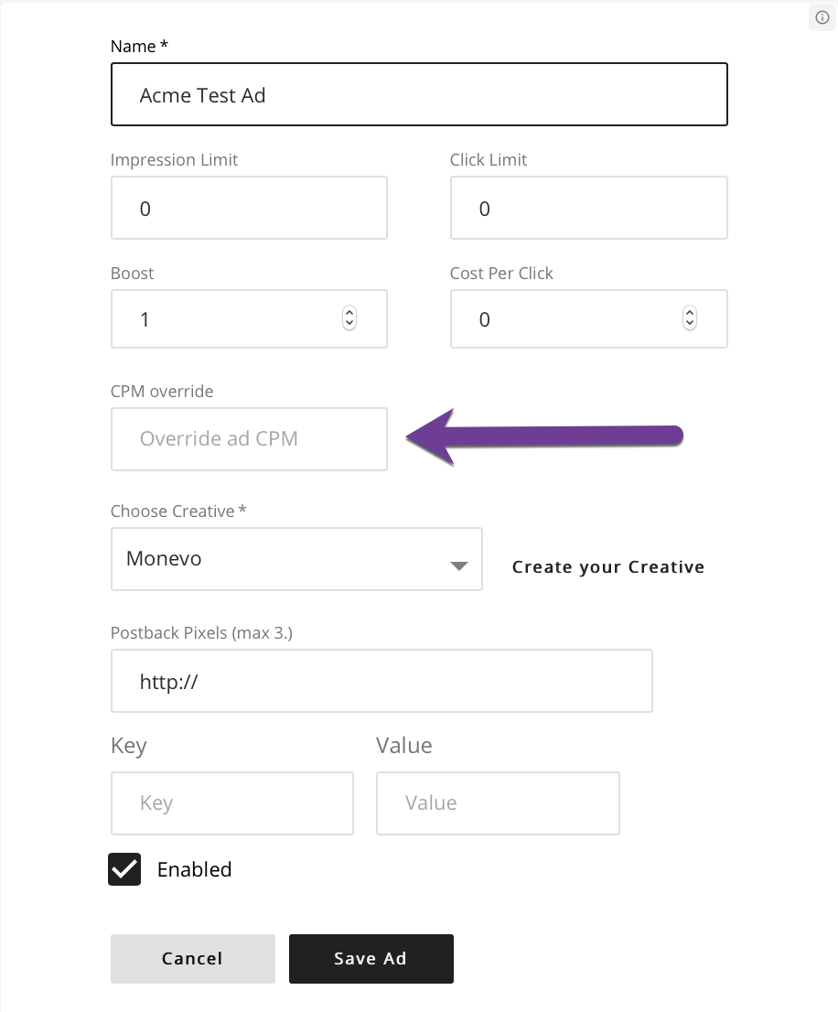The height and width of the screenshot is (1012, 838).
Task: Click the Impression Limit input field
Action: tap(249, 208)
